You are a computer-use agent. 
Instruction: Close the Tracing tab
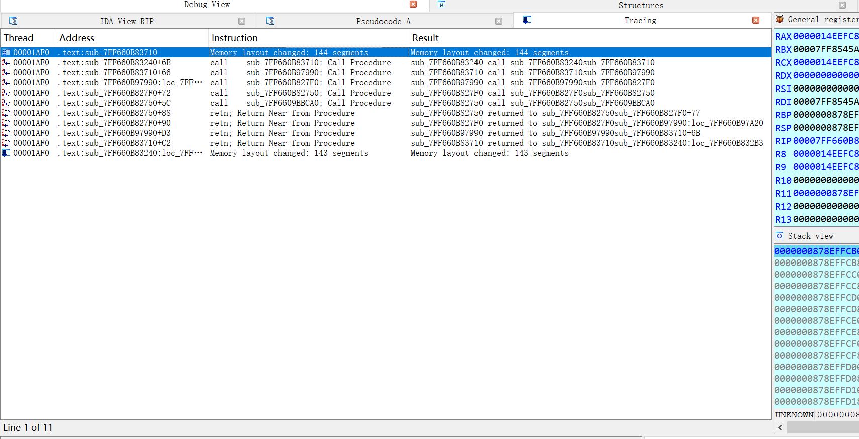pyautogui.click(x=756, y=20)
